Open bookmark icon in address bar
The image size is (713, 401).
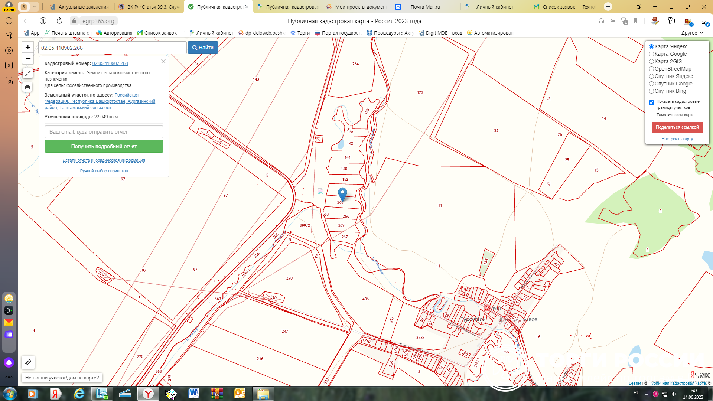point(635,21)
